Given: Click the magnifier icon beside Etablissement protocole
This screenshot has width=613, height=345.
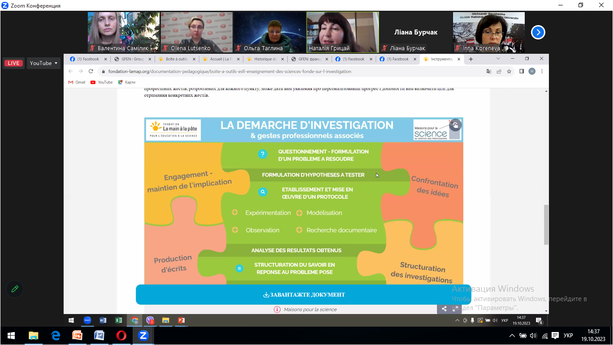Looking at the screenshot, I should pos(263,192).
